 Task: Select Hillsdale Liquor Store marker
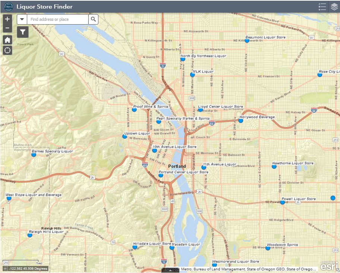click(x=135, y=247)
